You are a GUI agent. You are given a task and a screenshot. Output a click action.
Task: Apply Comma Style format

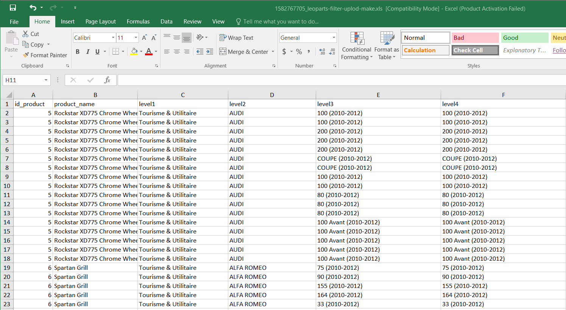click(309, 52)
